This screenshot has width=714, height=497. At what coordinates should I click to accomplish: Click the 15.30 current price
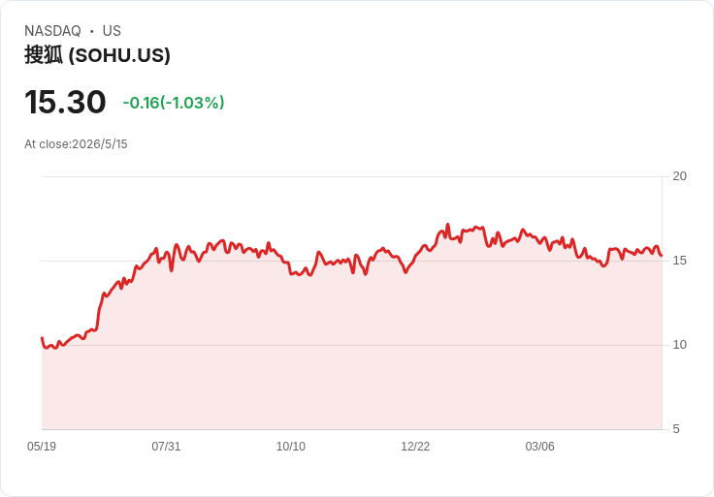coord(65,102)
